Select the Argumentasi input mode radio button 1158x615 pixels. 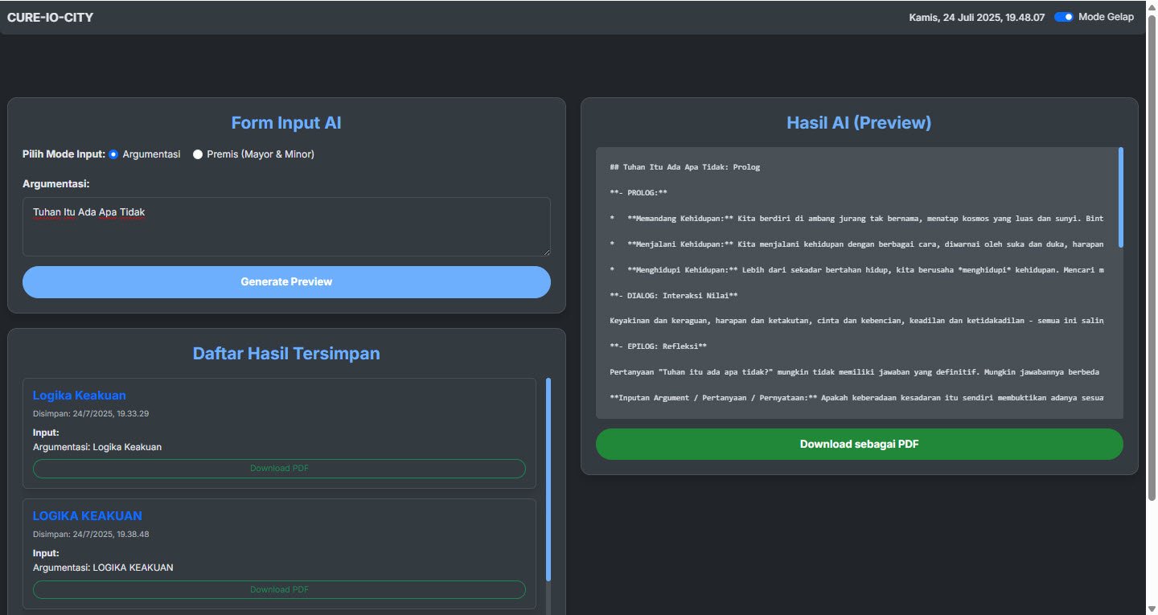pyautogui.click(x=113, y=154)
